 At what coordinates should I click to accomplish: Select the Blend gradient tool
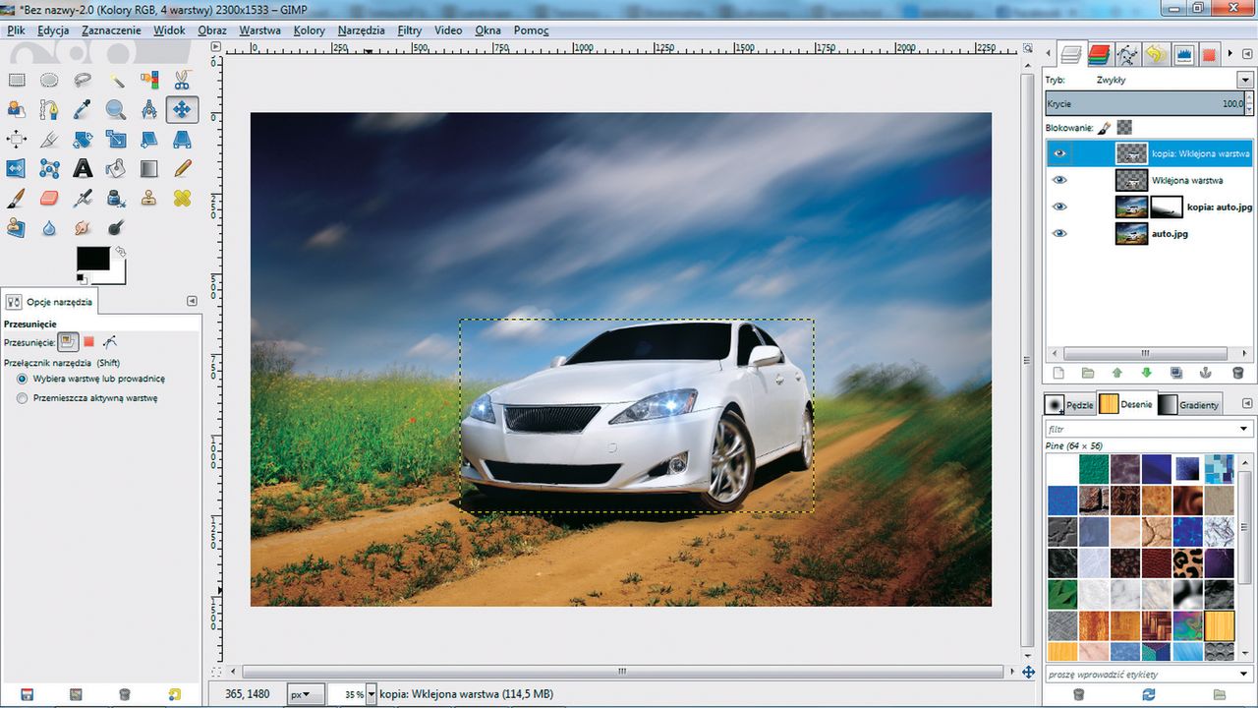[148, 168]
